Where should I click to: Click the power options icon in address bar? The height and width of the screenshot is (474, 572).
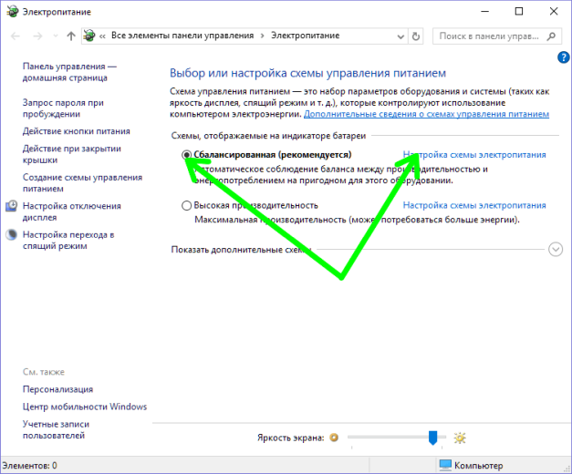(89, 36)
